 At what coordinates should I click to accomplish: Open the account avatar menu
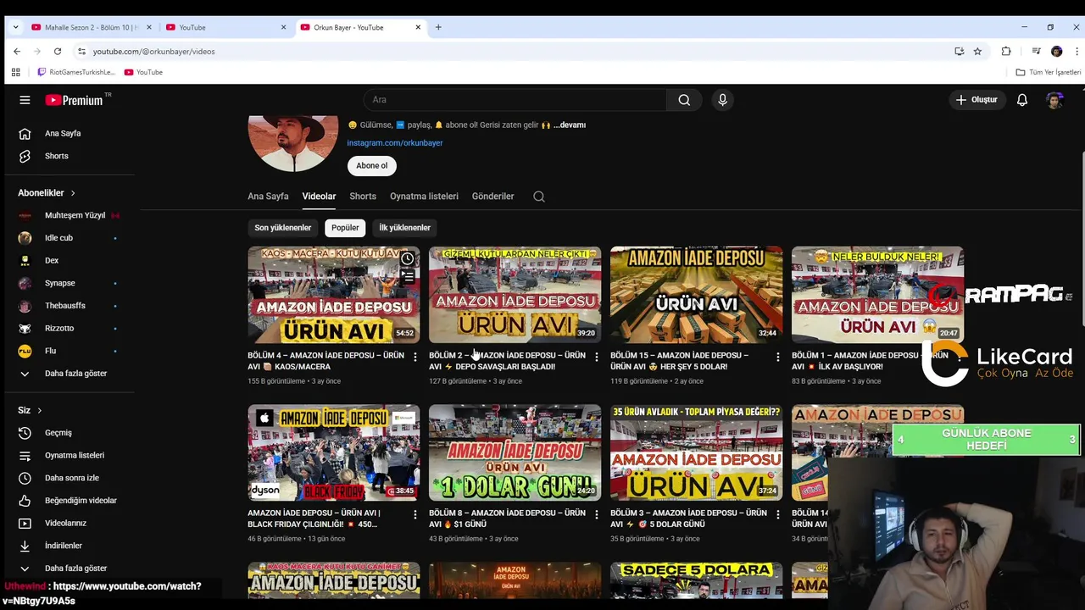pyautogui.click(x=1054, y=100)
